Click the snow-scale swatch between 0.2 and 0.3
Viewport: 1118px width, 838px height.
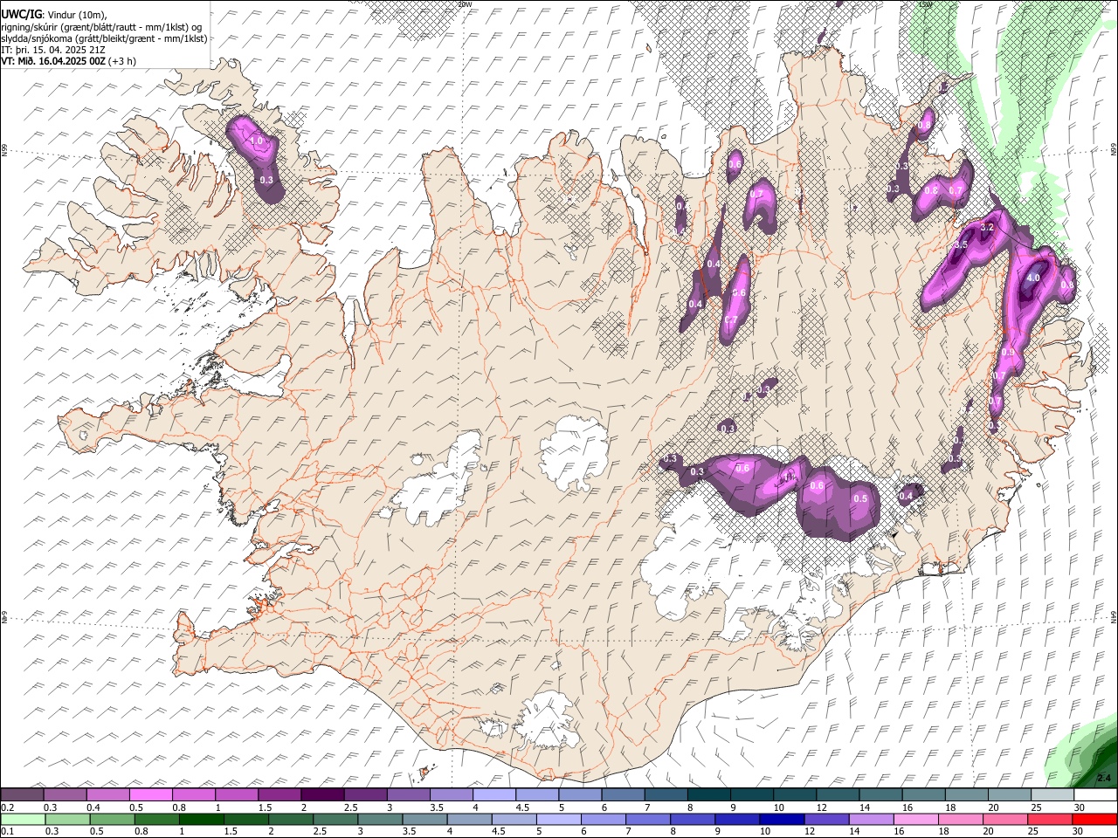coord(22,794)
